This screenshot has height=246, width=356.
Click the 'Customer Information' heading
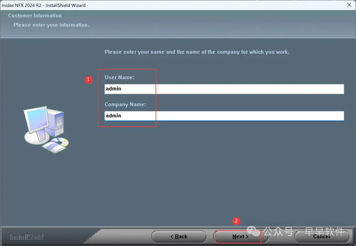(x=35, y=16)
